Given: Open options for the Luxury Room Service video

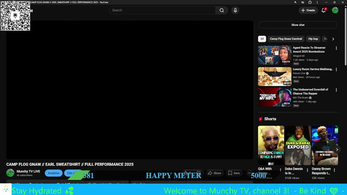Looking at the screenshot, I should click(336, 70).
